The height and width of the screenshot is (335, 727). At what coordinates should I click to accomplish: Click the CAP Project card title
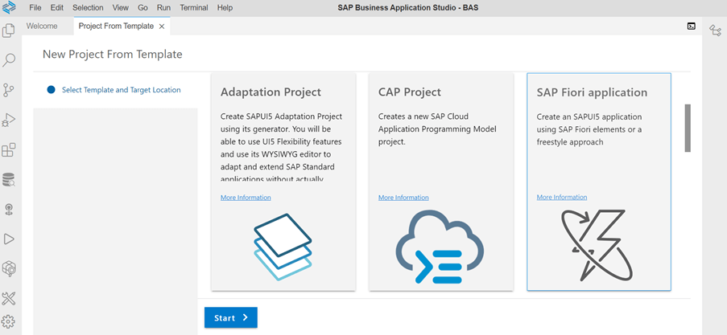pos(409,92)
